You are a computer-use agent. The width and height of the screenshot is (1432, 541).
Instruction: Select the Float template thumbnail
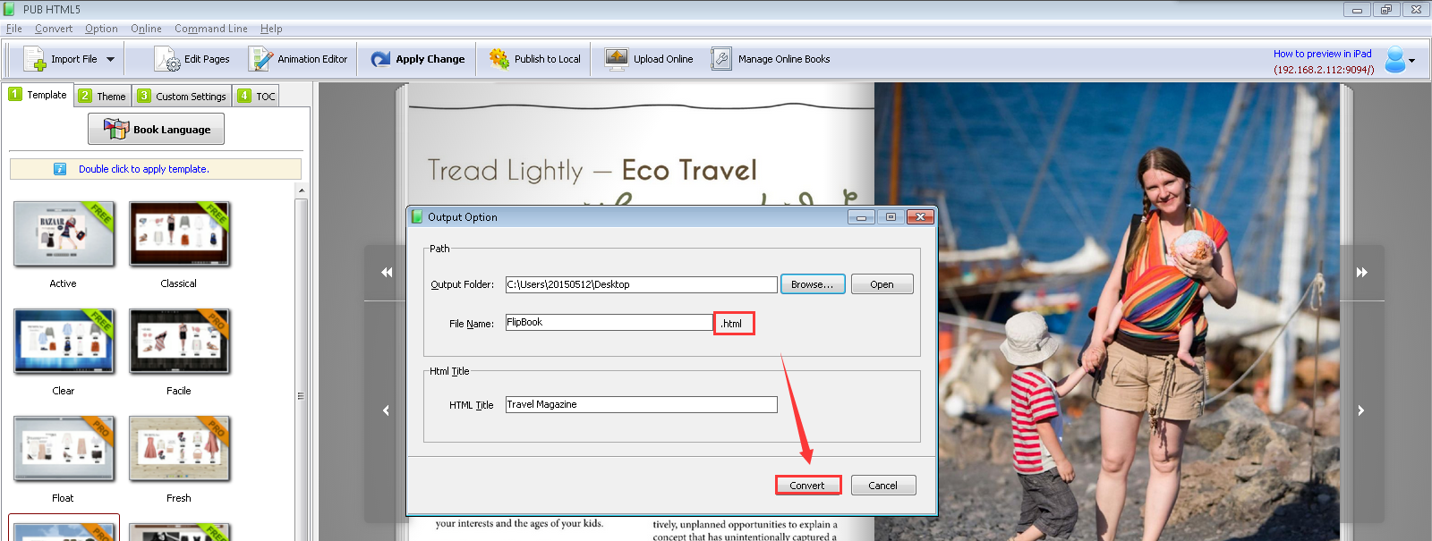(64, 448)
